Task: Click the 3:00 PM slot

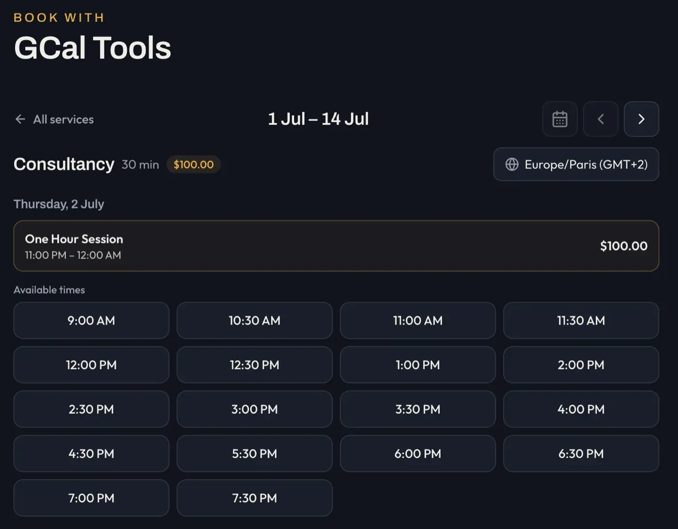Action: 255,409
